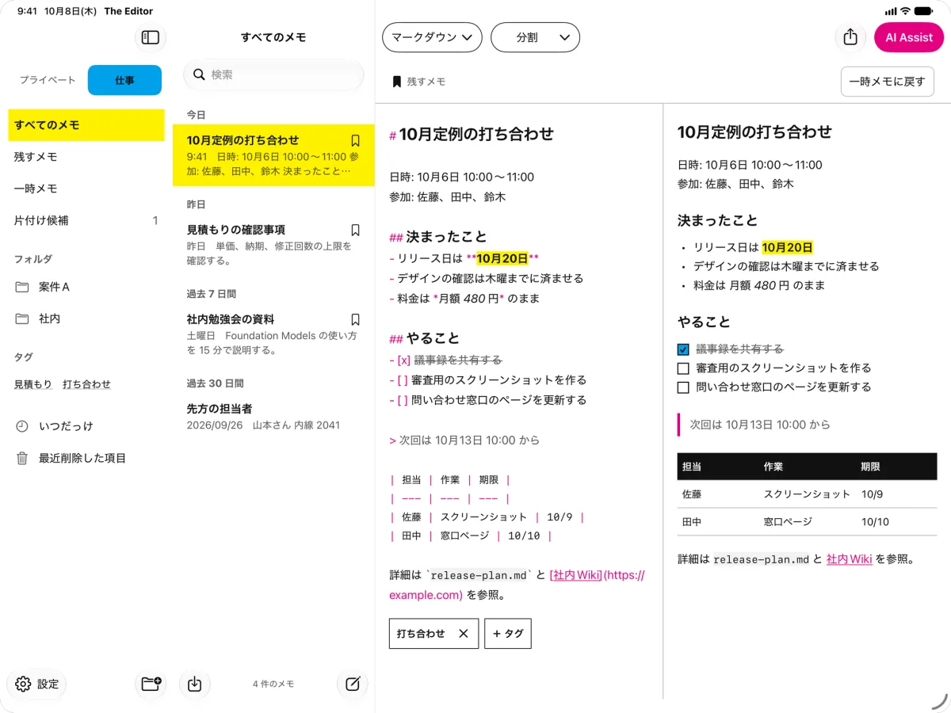Switch to the プライベート segment
The width and height of the screenshot is (951, 713).
pyautogui.click(x=48, y=80)
